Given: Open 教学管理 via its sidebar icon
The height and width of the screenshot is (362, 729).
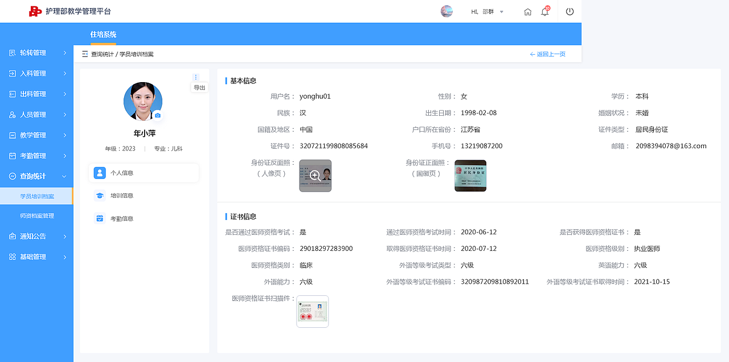Looking at the screenshot, I should point(13,135).
